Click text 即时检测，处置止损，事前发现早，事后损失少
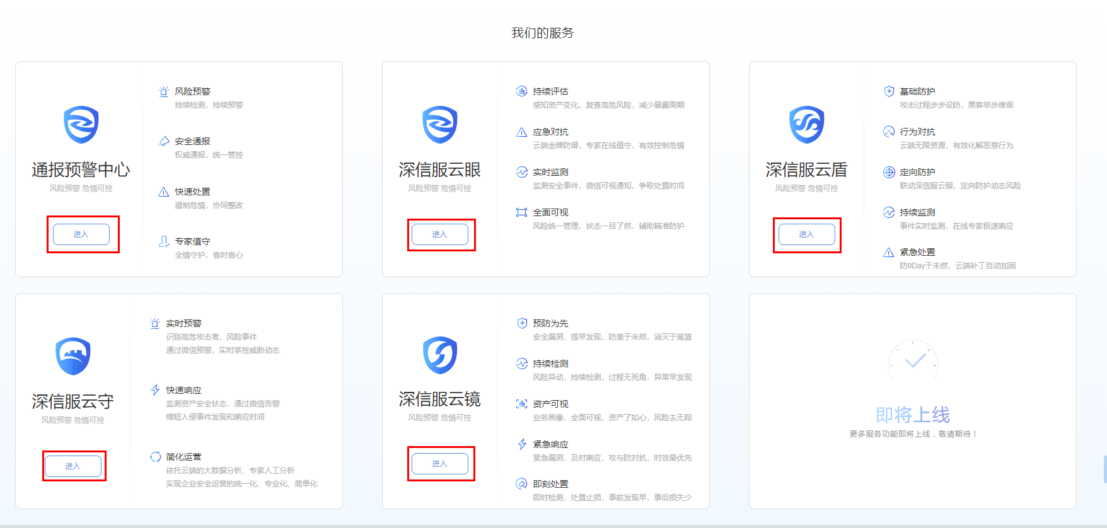The image size is (1107, 528). coord(612,498)
